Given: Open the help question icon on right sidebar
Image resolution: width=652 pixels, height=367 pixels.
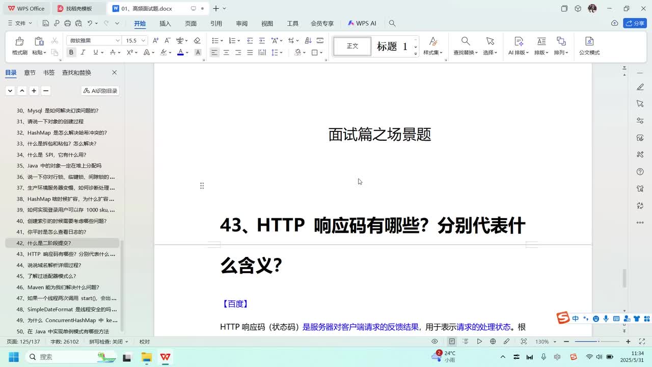Looking at the screenshot, I should click(640, 172).
